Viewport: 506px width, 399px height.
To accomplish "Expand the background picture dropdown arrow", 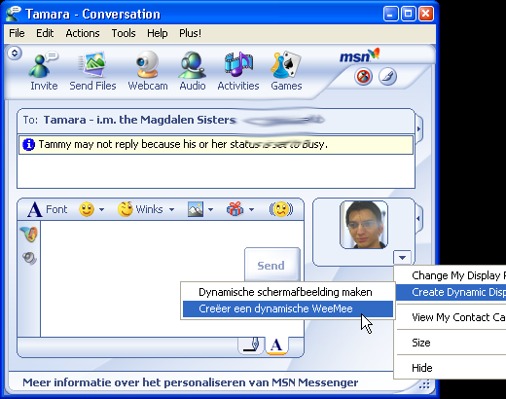I will click(x=210, y=210).
